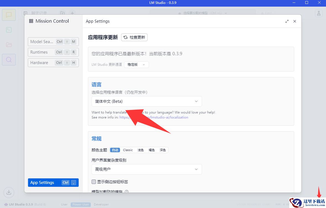
Task: Open the Downloads icon at bottom left
Action: tap(9, 193)
